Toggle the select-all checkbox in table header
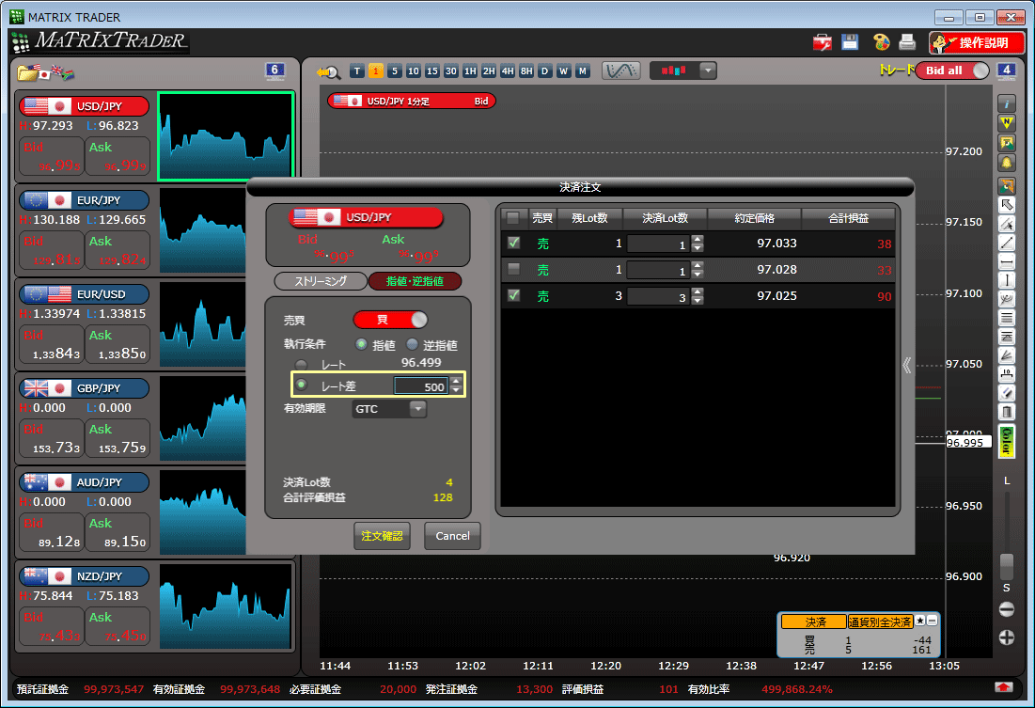 513,217
